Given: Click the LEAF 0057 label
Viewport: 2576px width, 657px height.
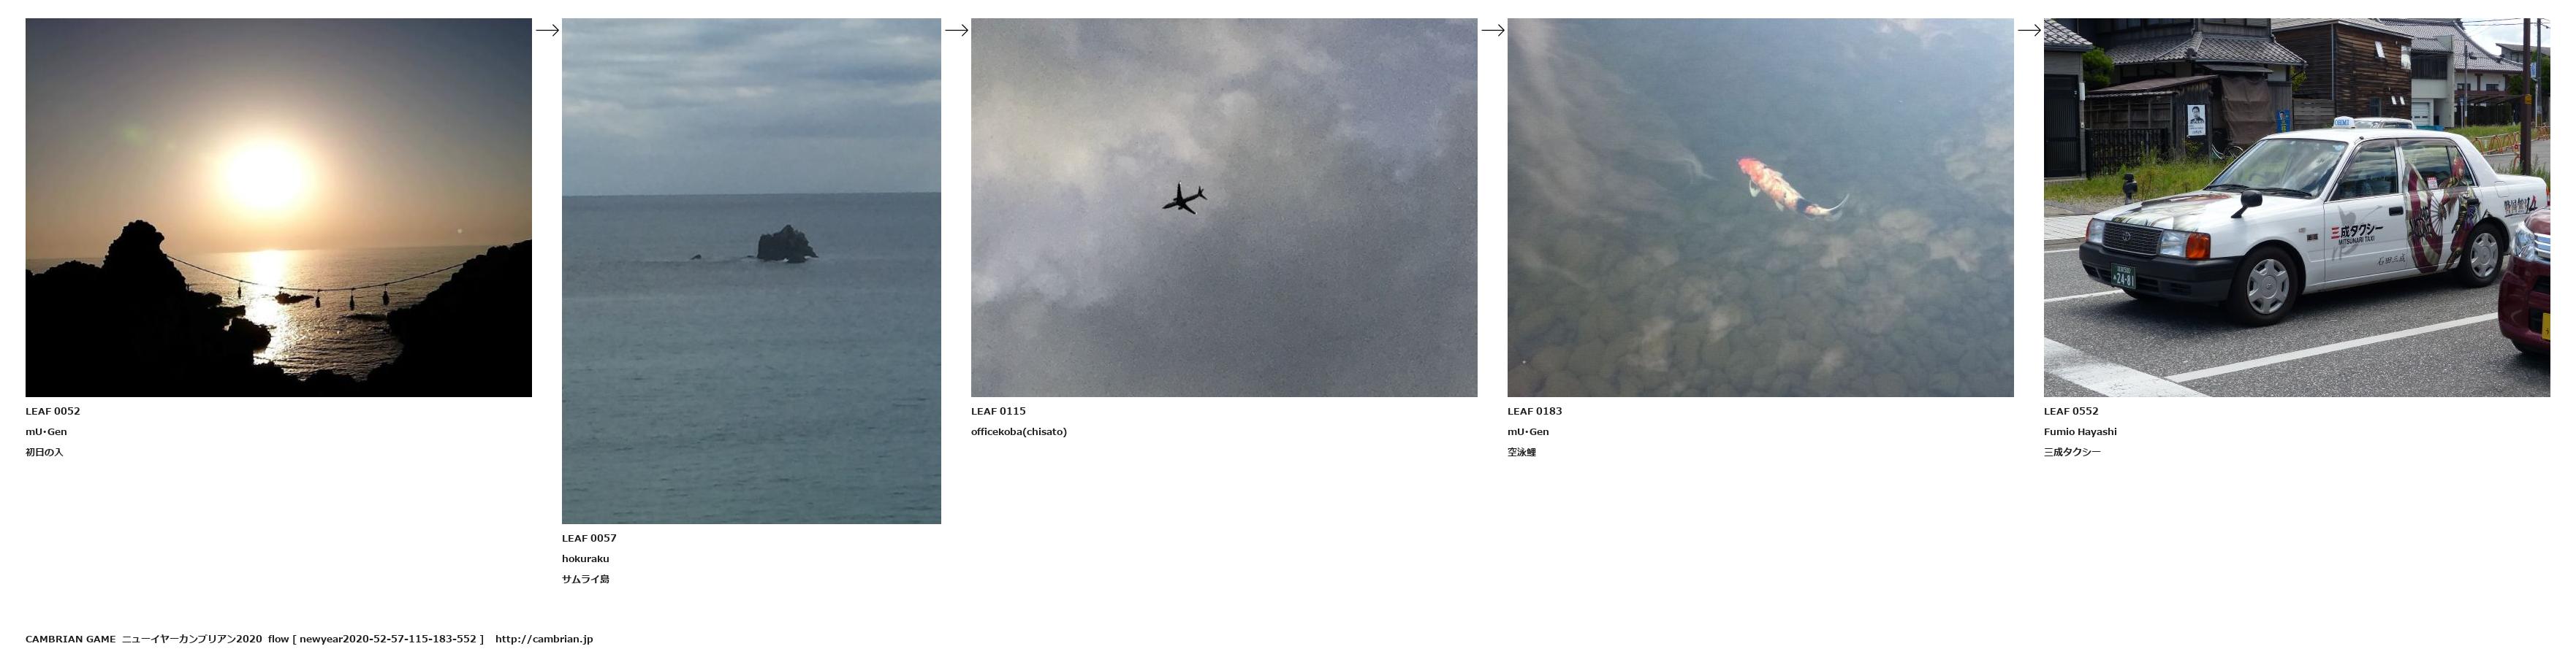Looking at the screenshot, I should point(589,538).
